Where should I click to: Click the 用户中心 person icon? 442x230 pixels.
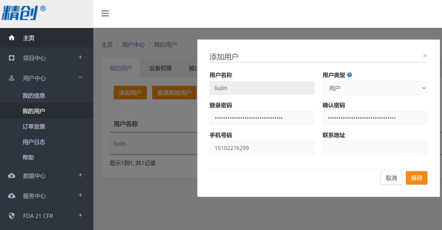pyautogui.click(x=11, y=78)
